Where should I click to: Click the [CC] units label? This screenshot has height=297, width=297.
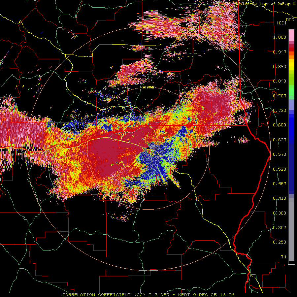pyautogui.click(x=281, y=23)
